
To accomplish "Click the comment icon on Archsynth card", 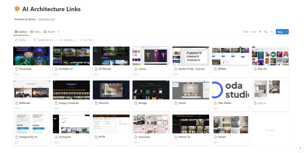I will point(56,142).
